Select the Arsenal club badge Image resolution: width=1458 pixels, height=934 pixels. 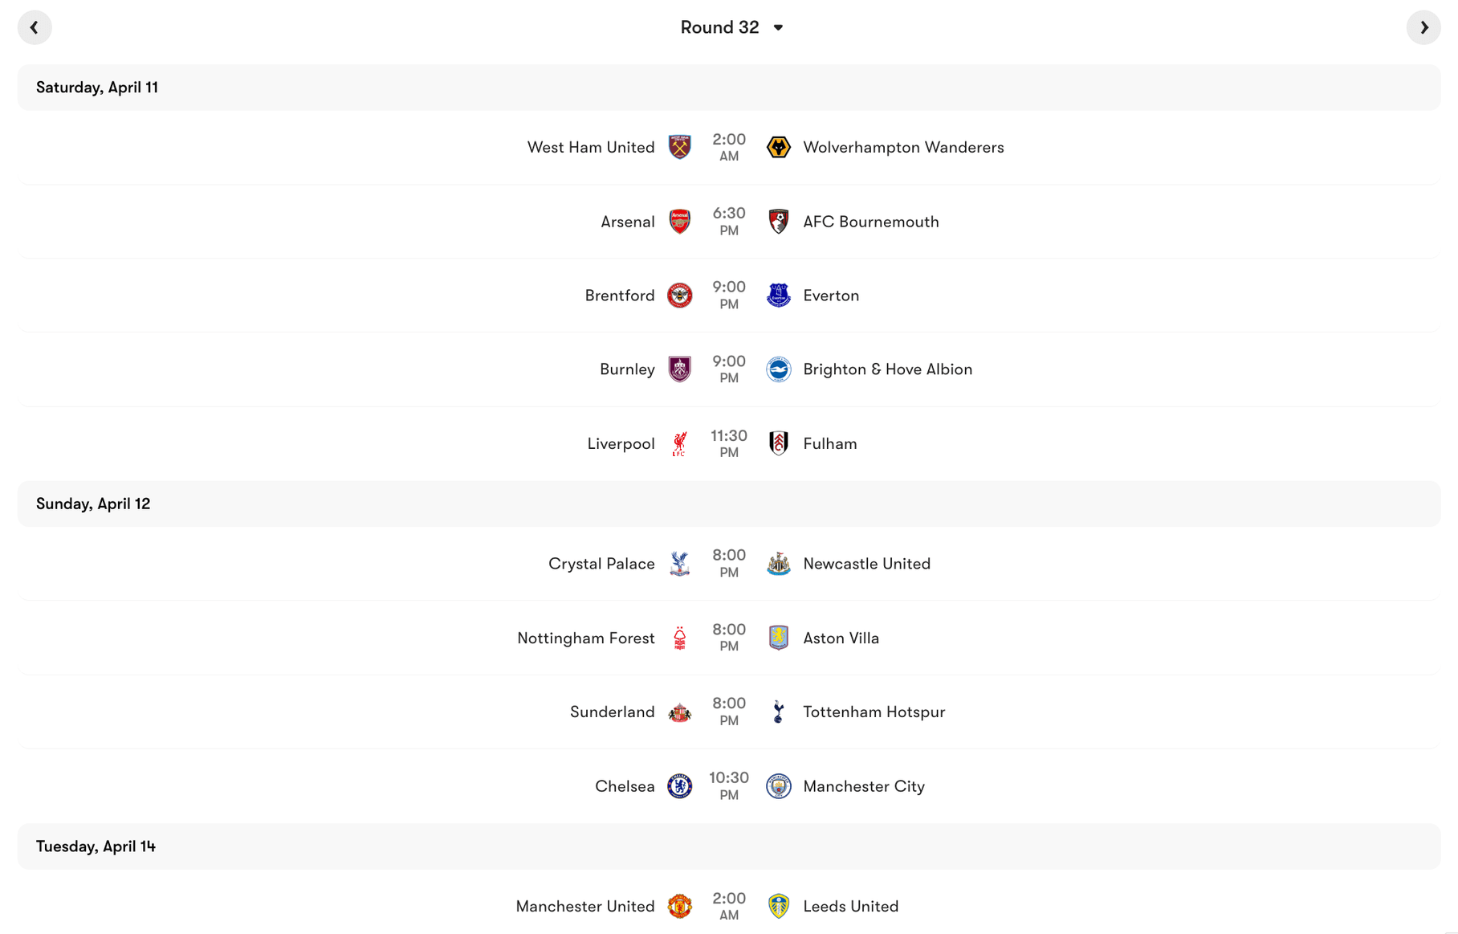(x=679, y=221)
